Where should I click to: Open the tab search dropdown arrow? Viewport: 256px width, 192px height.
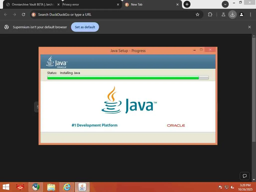pos(225,4)
